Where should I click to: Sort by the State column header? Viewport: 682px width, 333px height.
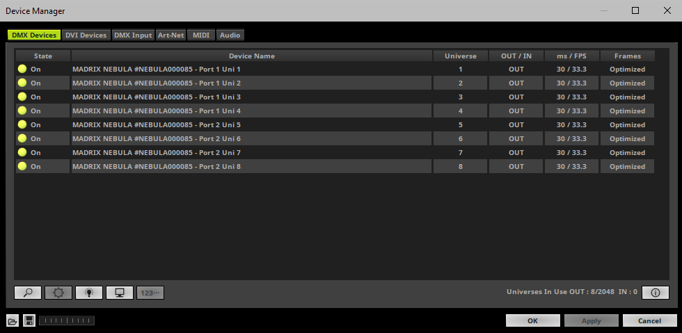click(x=43, y=56)
